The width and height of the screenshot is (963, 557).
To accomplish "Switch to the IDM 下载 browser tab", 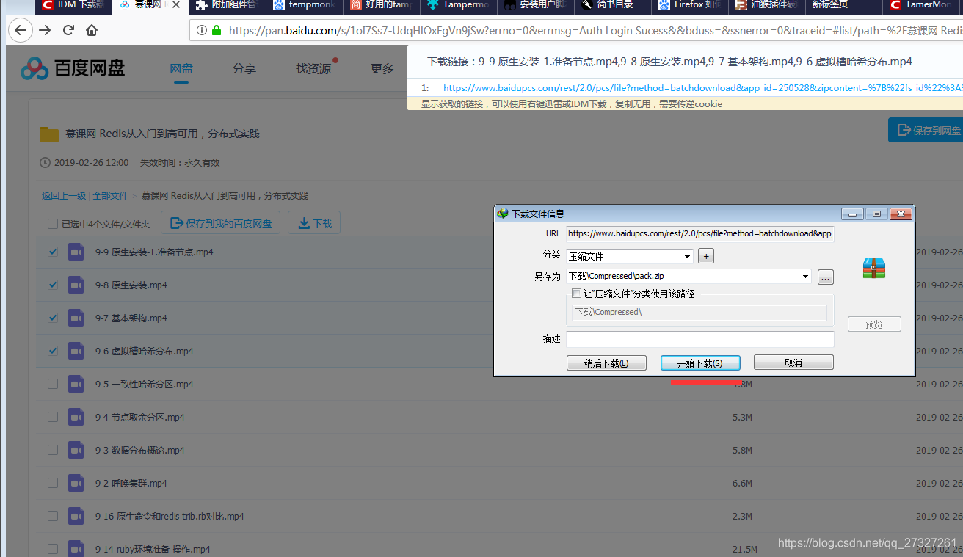I will [x=73, y=6].
